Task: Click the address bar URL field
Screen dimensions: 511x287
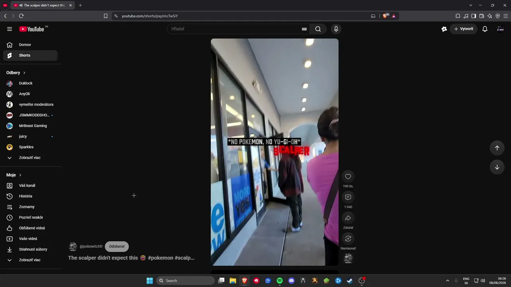Action: [x=244, y=16]
